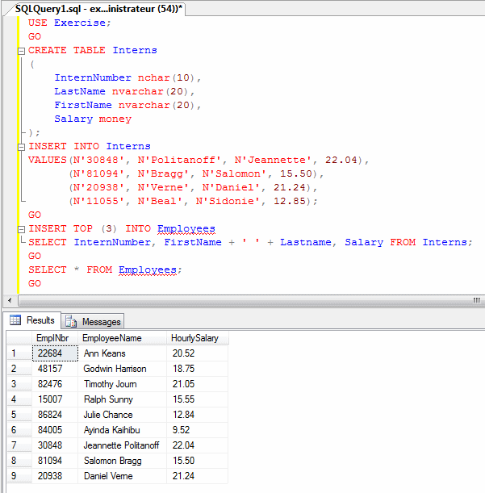Click cell 'Ann Keans'

(x=122, y=353)
